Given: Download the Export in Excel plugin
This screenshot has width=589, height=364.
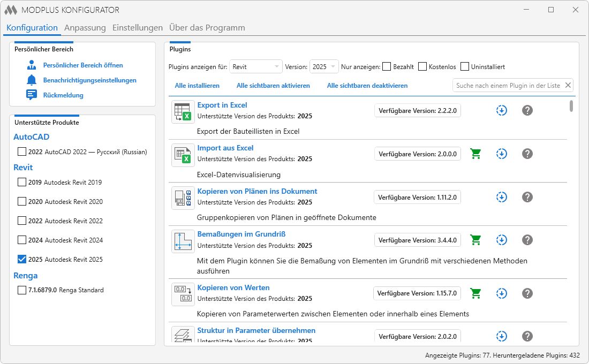Looking at the screenshot, I should pos(502,110).
